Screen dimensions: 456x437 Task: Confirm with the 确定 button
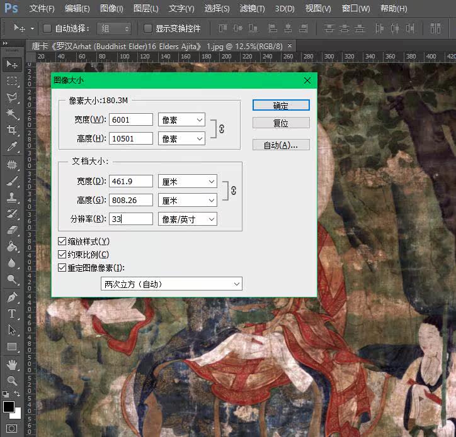(281, 105)
